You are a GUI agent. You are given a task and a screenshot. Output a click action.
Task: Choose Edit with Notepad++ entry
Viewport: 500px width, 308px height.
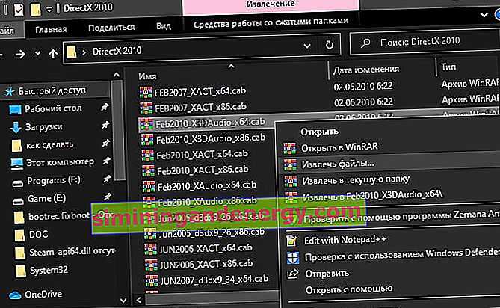[x=345, y=240]
